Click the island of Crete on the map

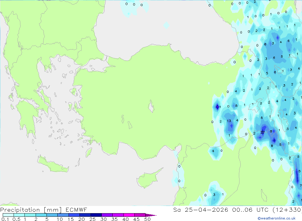[53, 164]
